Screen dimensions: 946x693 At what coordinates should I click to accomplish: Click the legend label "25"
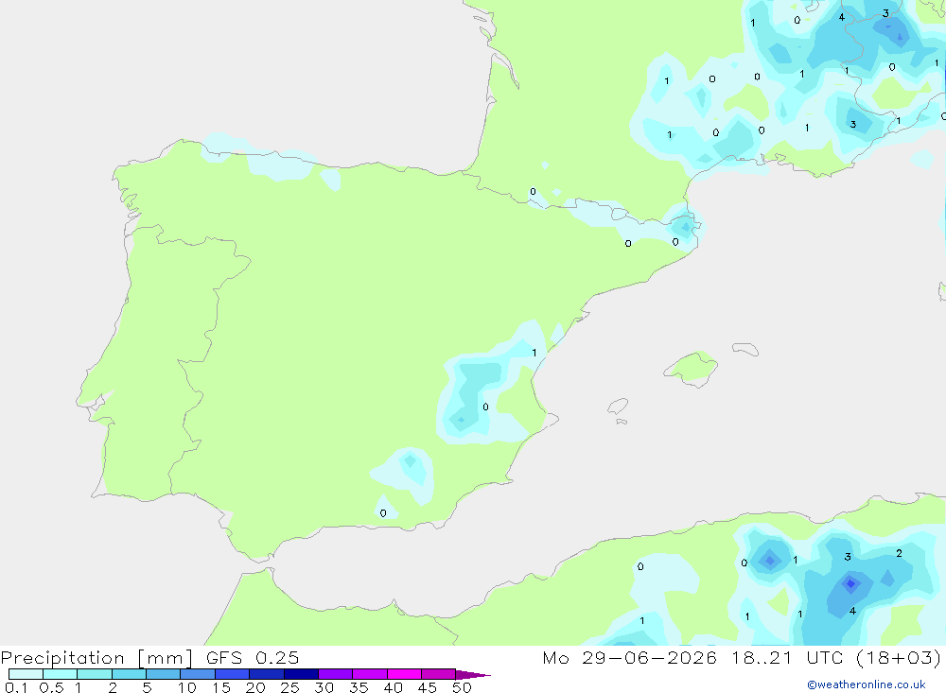click(x=289, y=687)
